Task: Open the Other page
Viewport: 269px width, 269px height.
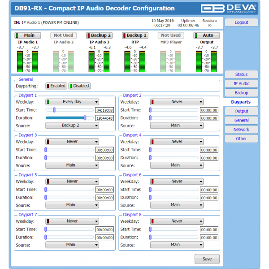Action: (x=241, y=139)
